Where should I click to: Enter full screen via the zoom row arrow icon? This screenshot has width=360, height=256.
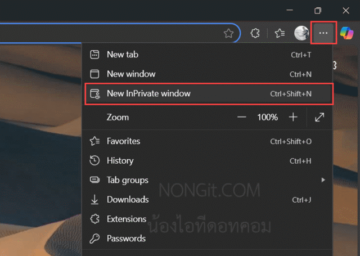click(x=319, y=117)
